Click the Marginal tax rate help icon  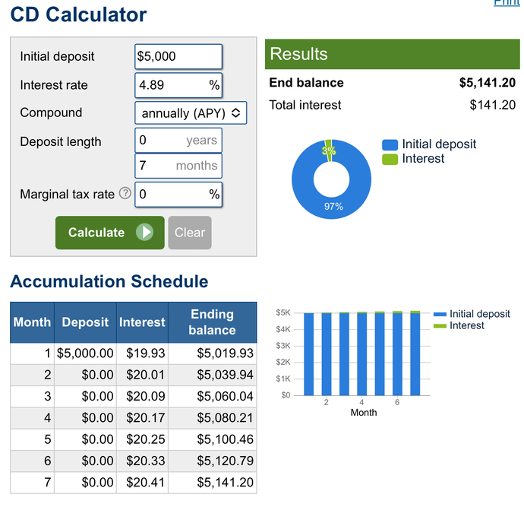125,193
